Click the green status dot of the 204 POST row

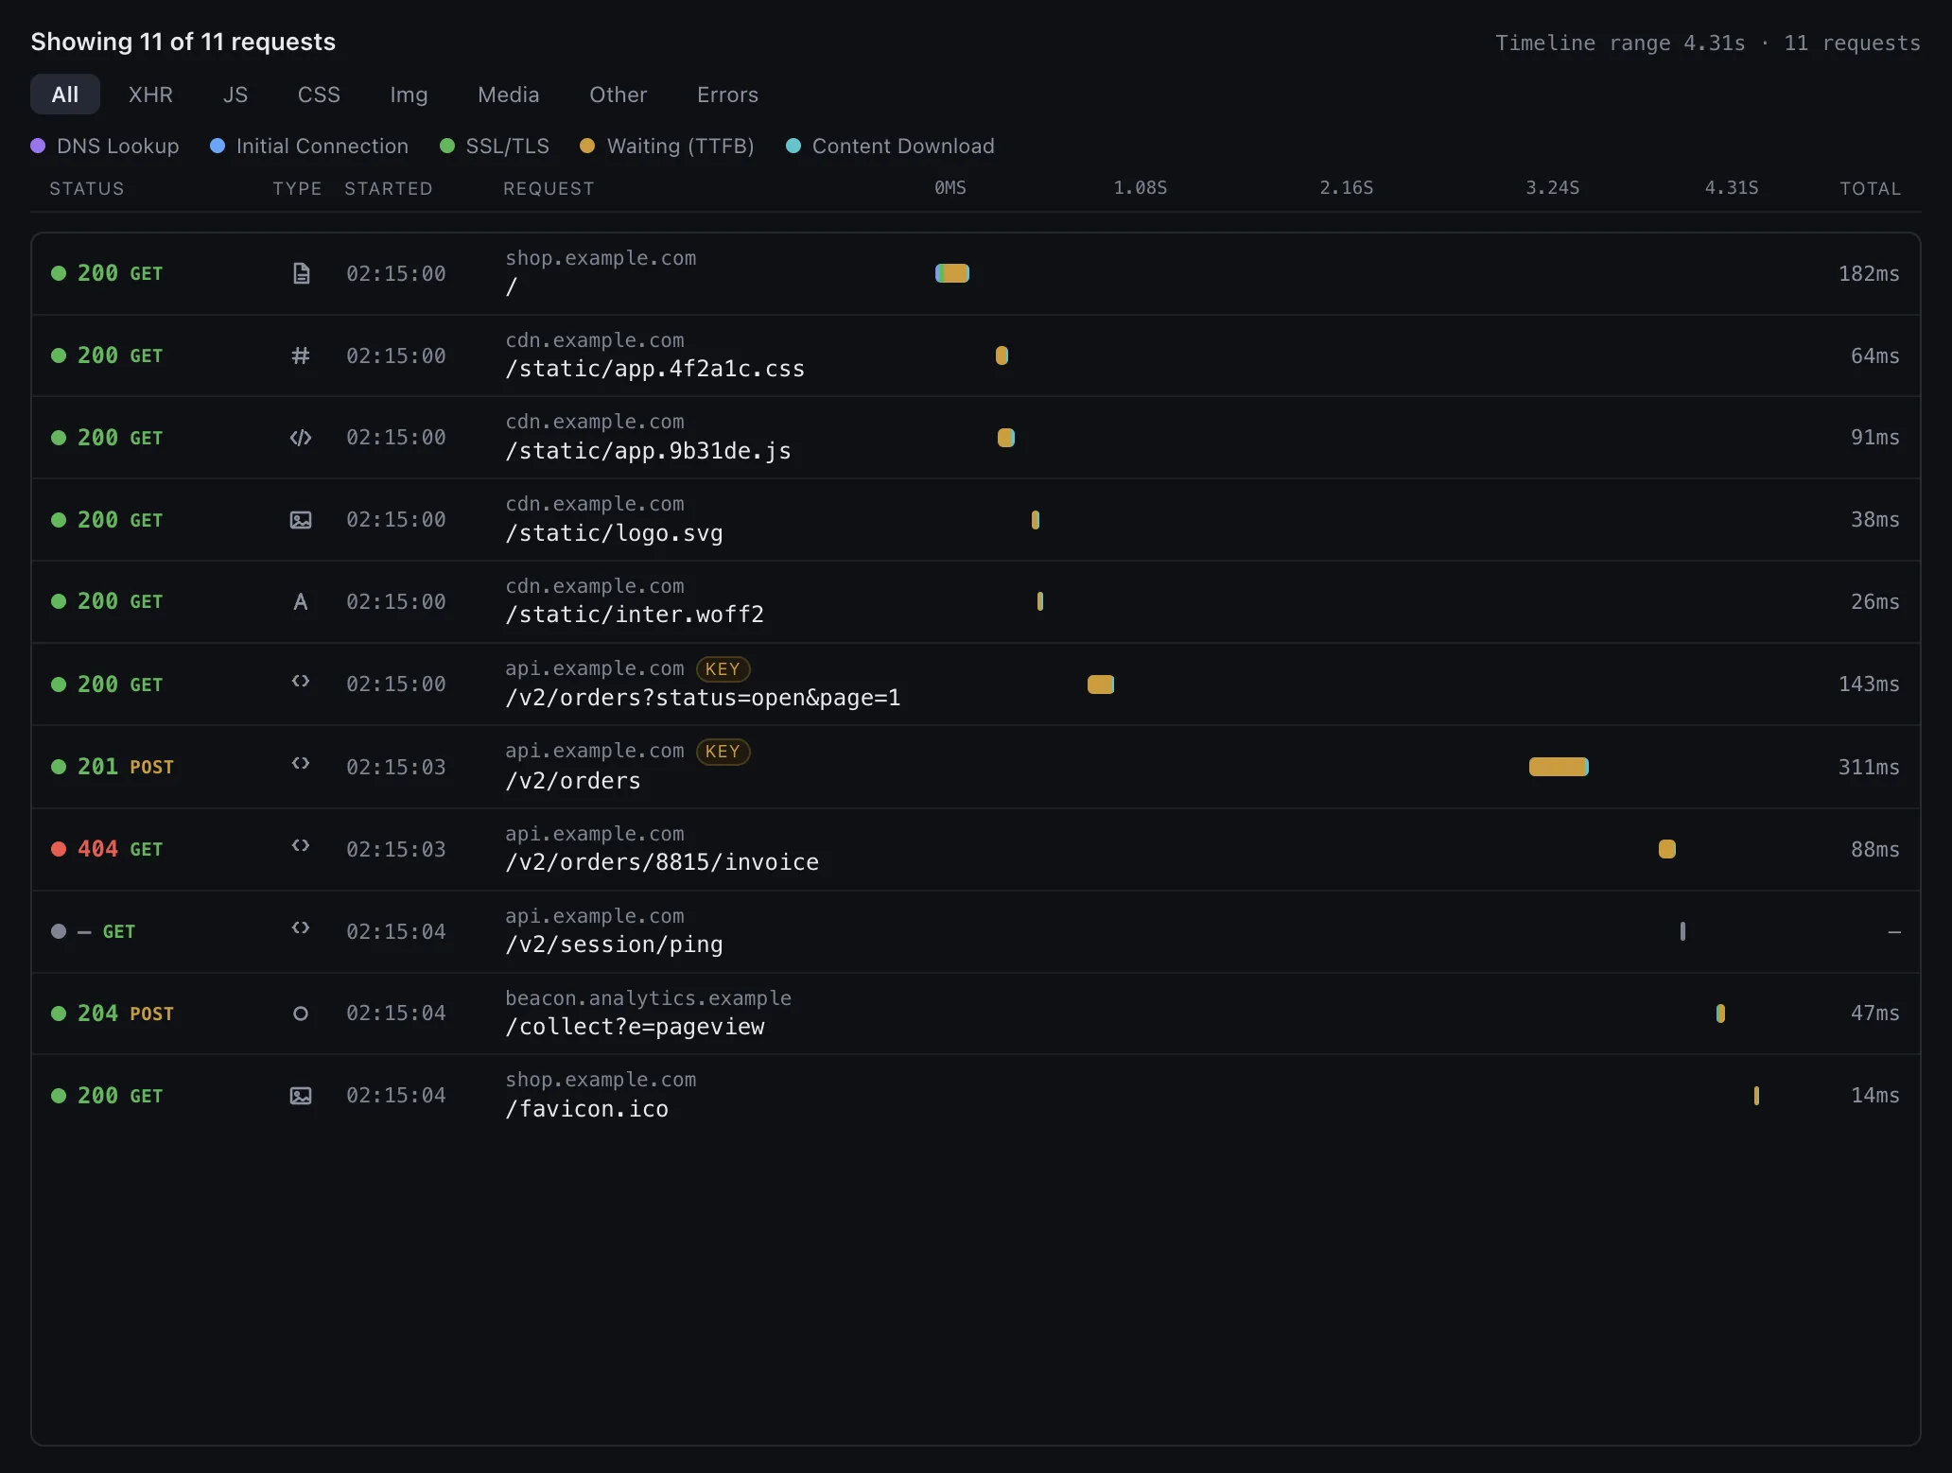59,1014
